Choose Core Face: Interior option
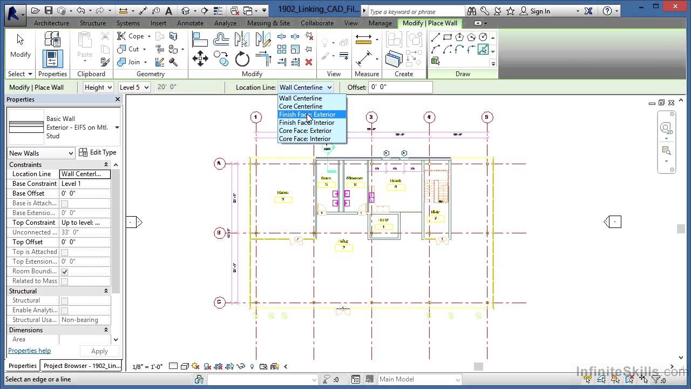 coord(311,139)
